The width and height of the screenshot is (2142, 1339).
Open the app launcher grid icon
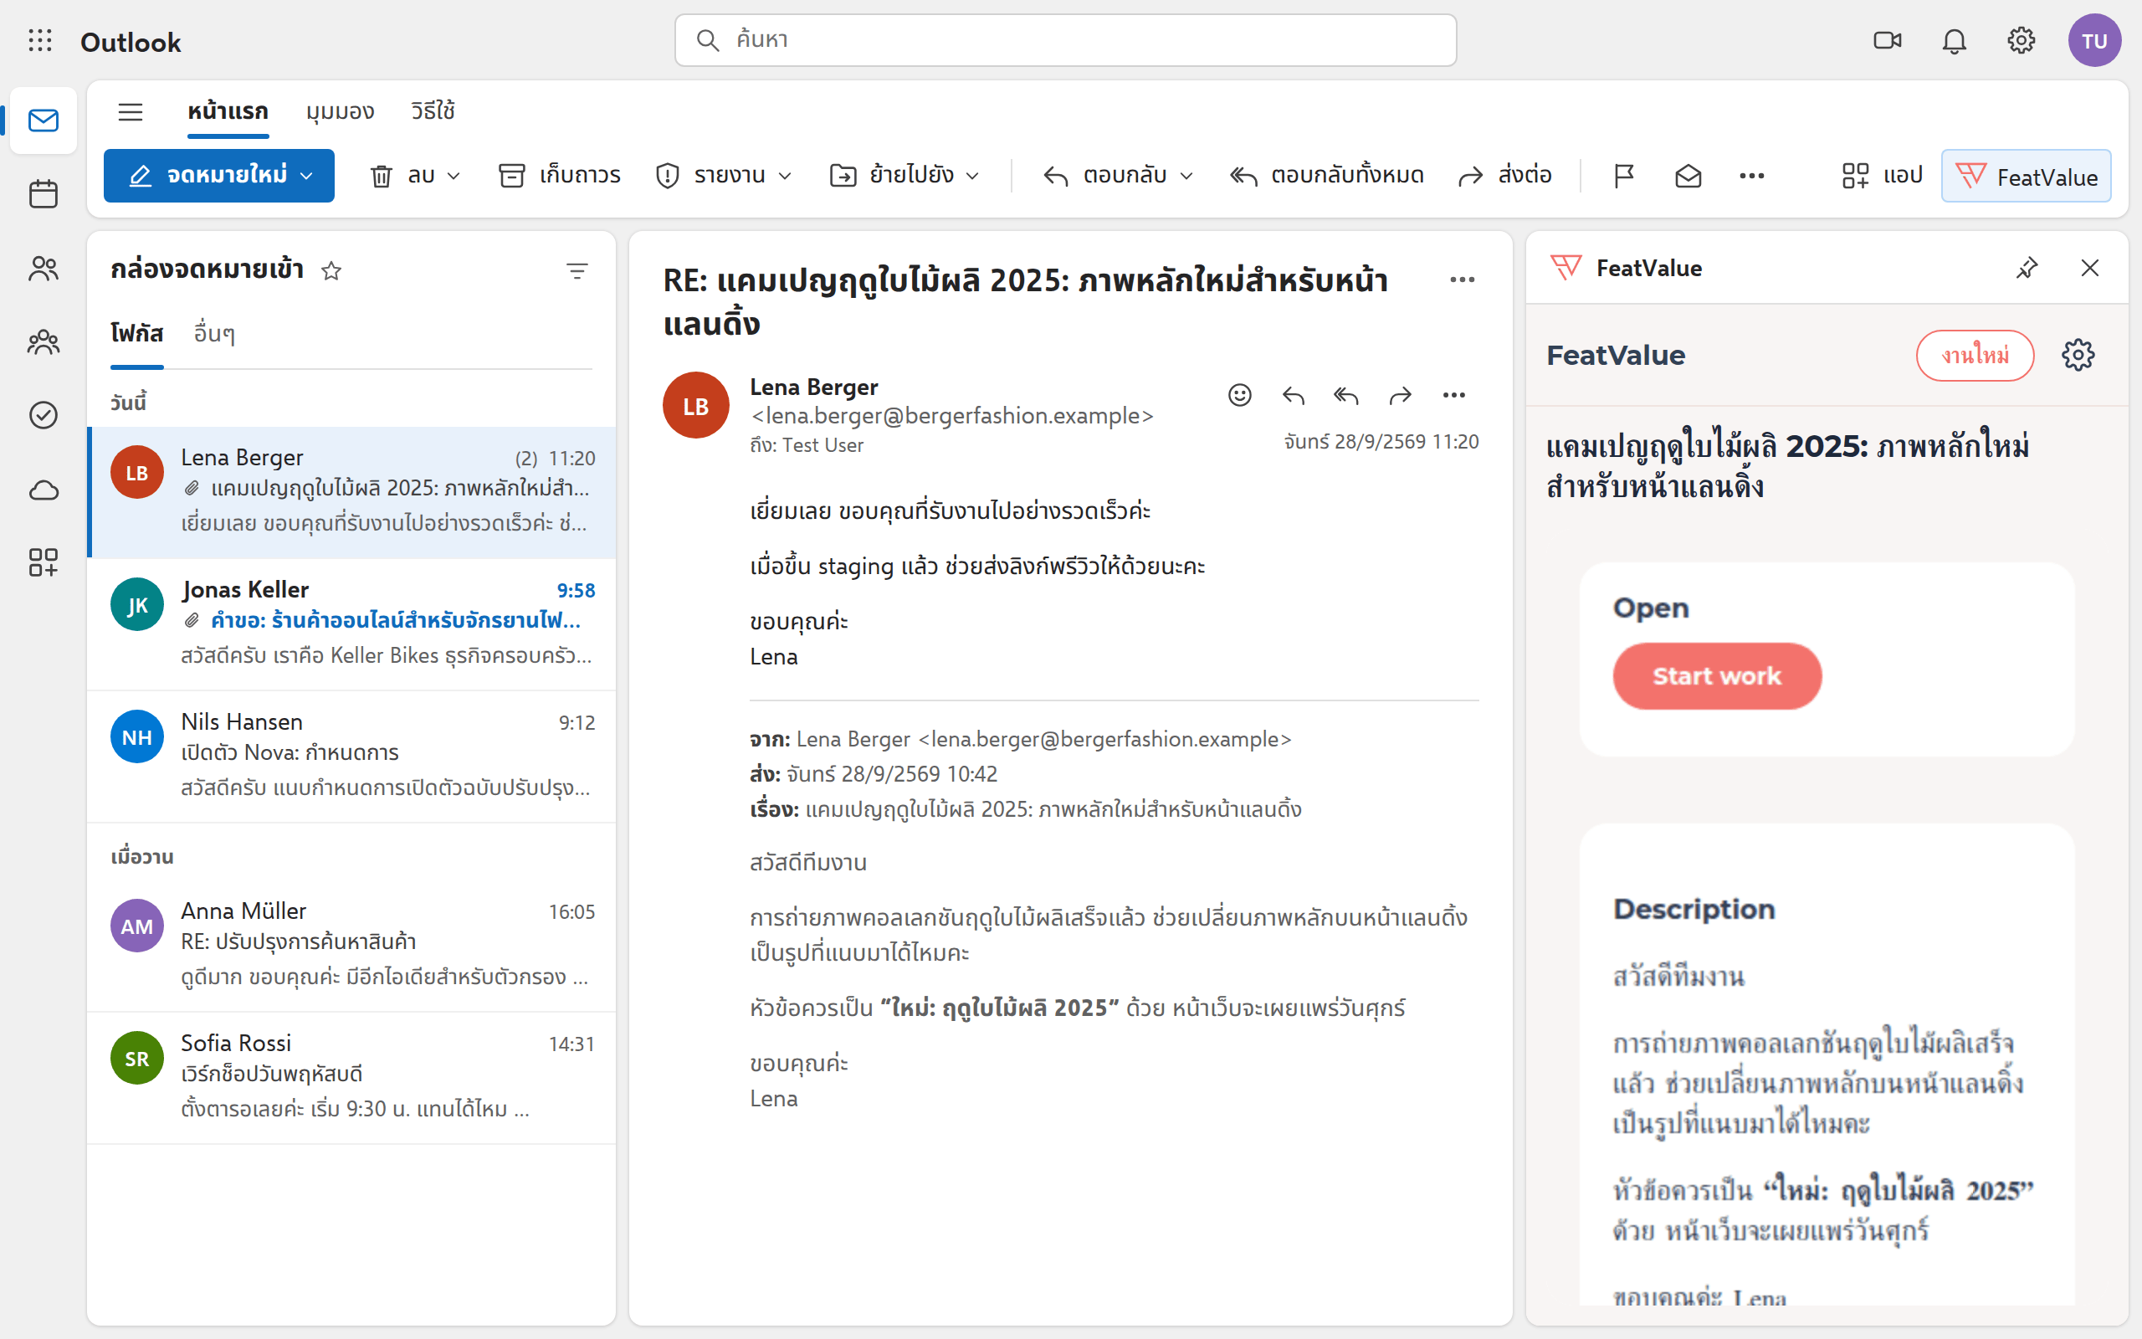40,41
